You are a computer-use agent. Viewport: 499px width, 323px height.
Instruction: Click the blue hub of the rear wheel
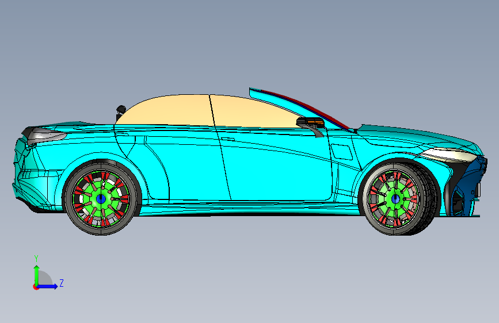coord(101,199)
